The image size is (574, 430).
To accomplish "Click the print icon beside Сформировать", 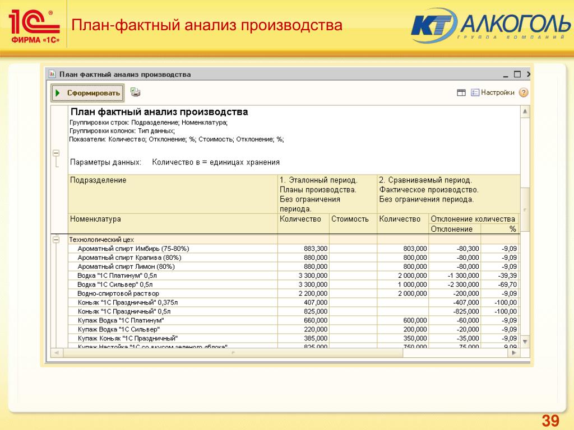I will [136, 92].
